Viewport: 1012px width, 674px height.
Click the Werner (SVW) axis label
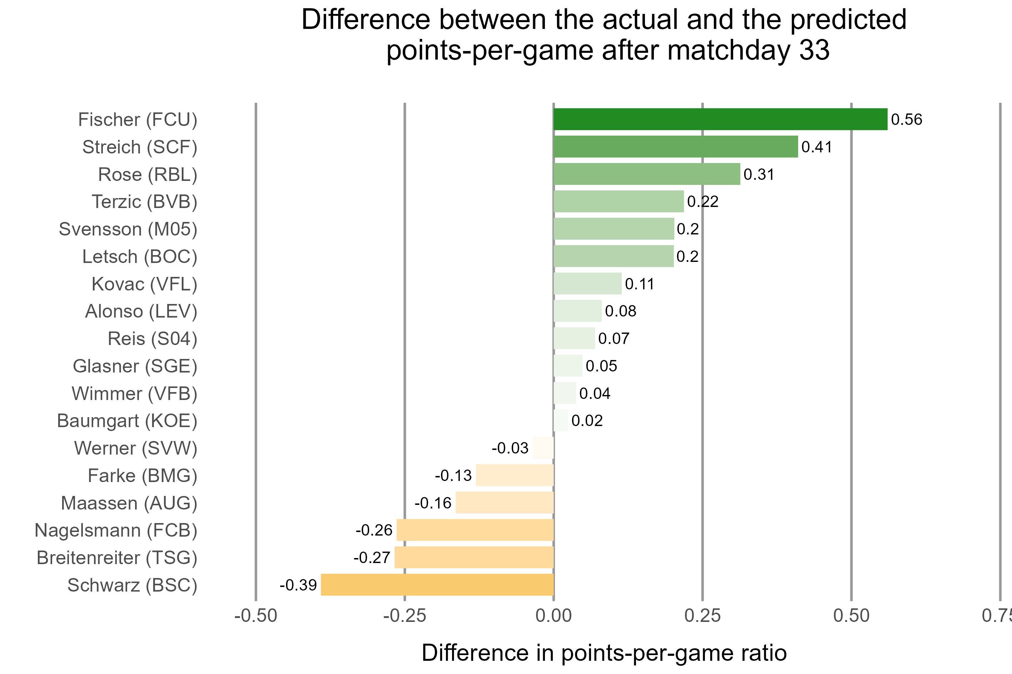pyautogui.click(x=135, y=448)
